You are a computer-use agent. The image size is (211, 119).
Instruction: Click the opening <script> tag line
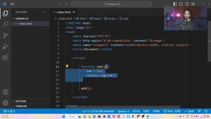[x=79, y=58]
